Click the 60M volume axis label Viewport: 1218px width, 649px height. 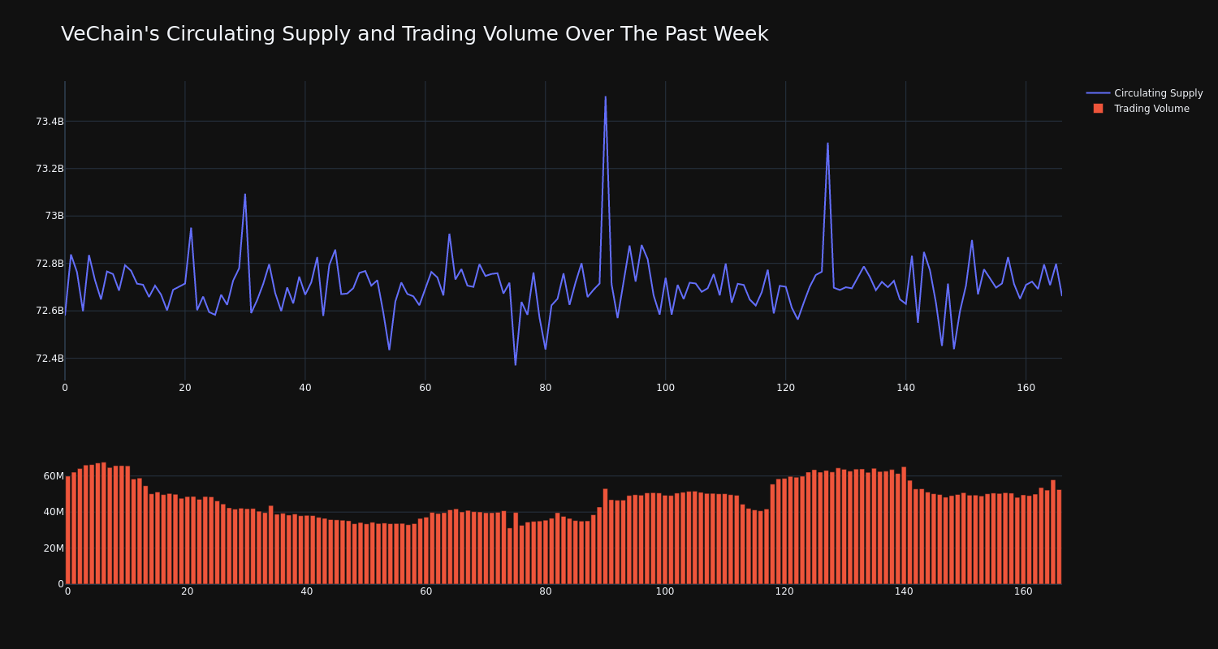click(54, 476)
